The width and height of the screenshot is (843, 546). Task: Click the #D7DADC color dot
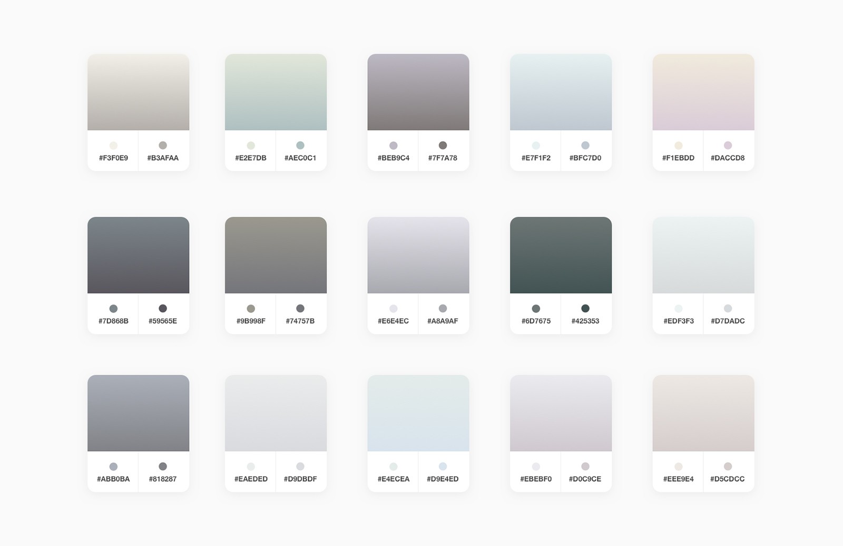(728, 308)
